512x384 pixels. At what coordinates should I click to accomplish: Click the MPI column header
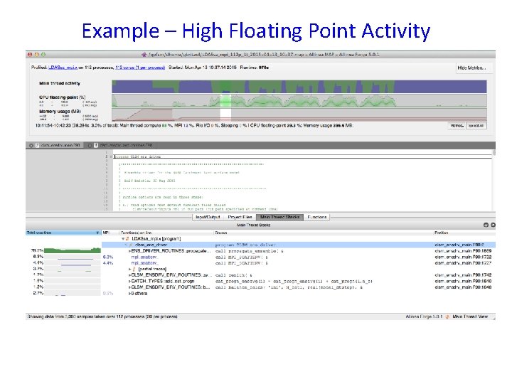tap(110, 233)
